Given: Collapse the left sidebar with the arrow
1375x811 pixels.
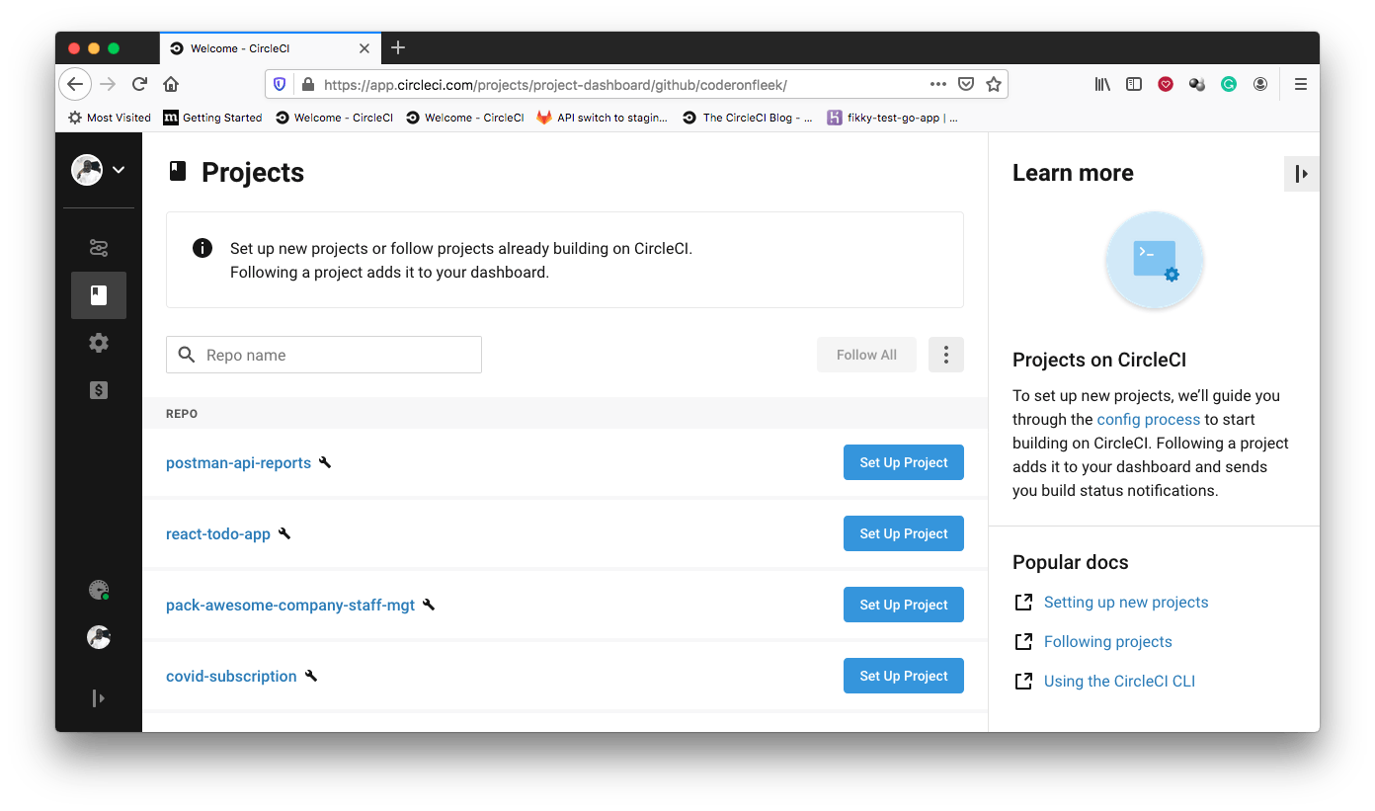Looking at the screenshot, I should point(99,698).
